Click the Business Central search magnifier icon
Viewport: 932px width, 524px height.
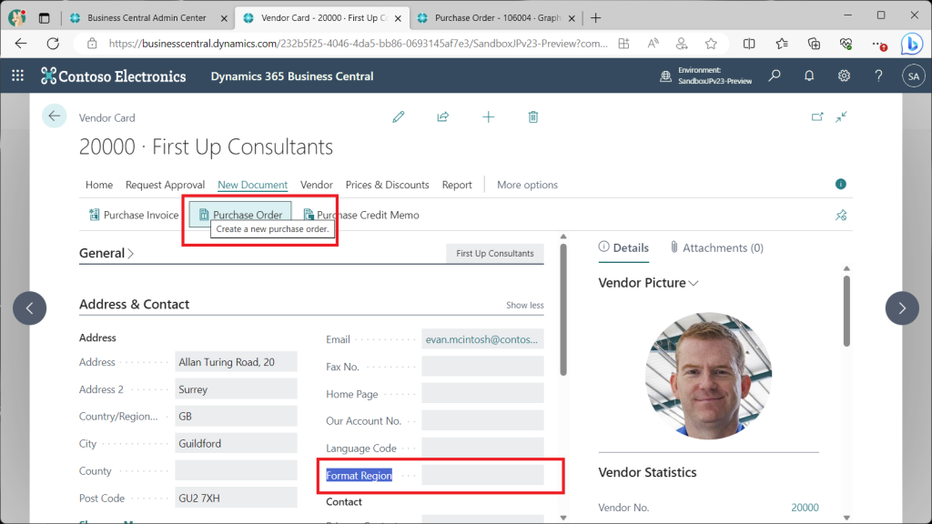[775, 76]
